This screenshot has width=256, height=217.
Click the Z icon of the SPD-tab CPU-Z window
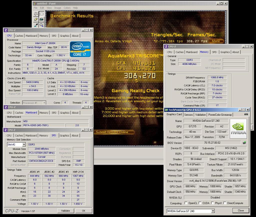point(6,130)
